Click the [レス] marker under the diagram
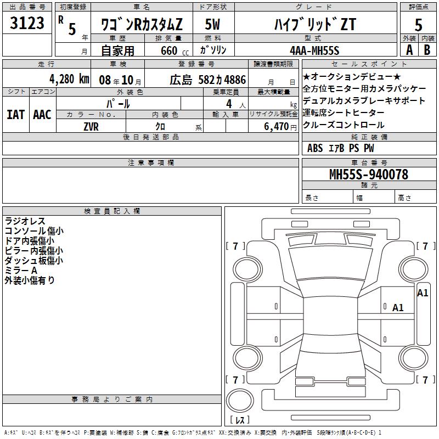 [x=240, y=420]
